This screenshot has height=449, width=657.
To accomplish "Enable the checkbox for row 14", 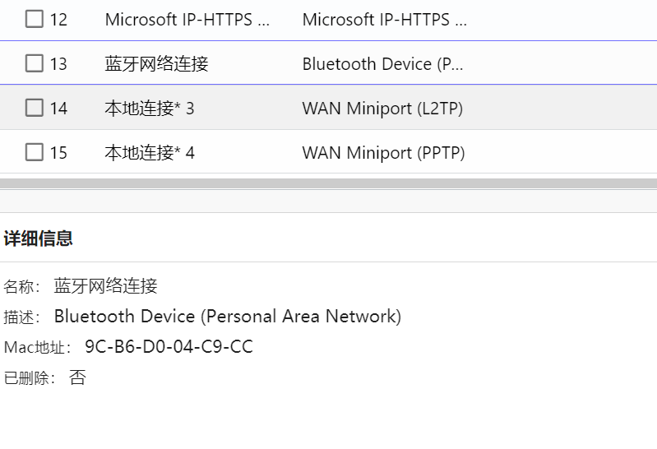I will [34, 108].
